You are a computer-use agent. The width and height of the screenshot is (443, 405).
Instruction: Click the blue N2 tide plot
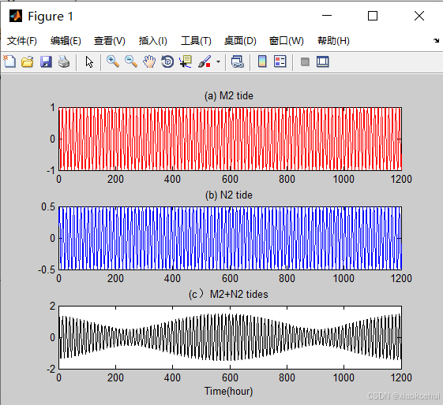(x=230, y=238)
